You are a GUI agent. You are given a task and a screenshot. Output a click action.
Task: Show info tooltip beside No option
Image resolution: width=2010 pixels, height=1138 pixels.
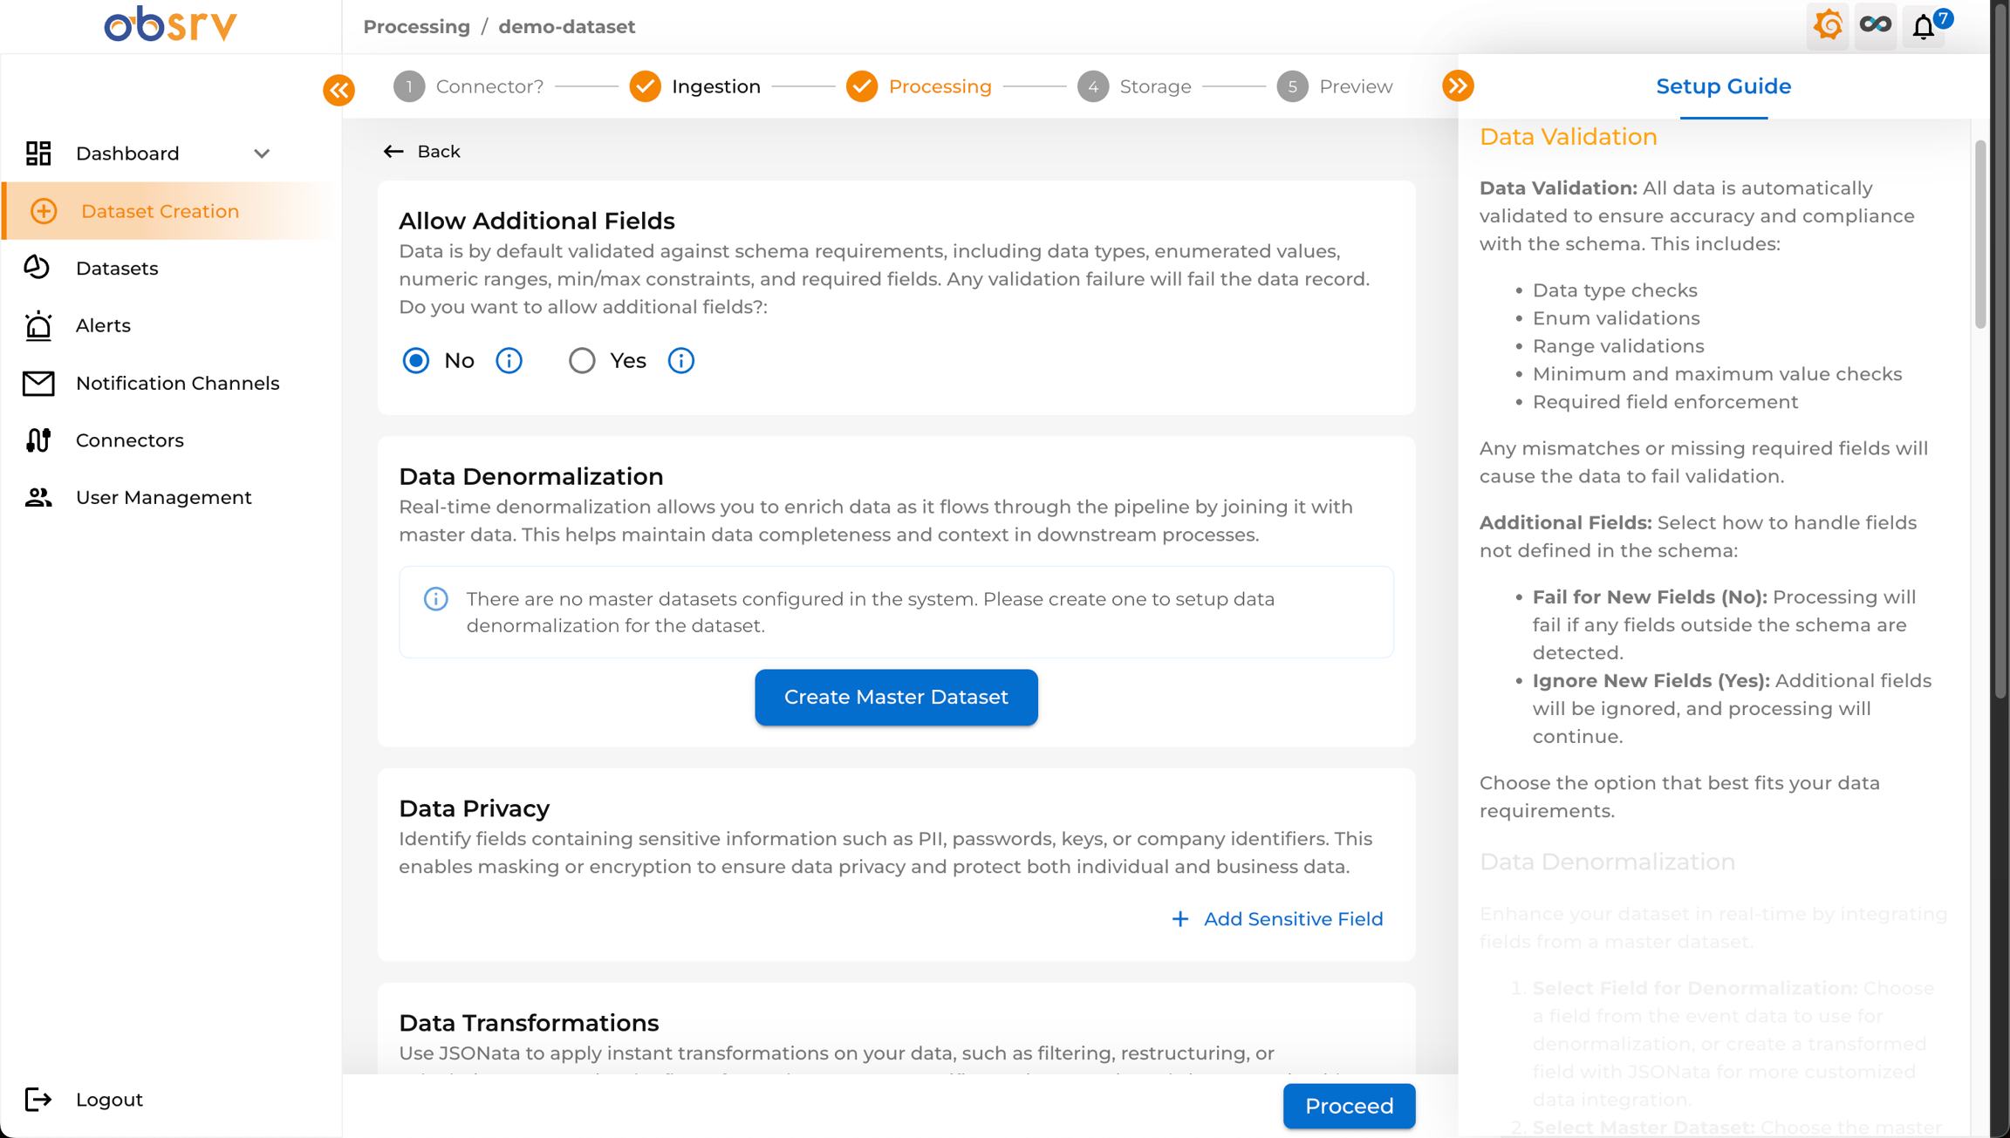pos(509,360)
